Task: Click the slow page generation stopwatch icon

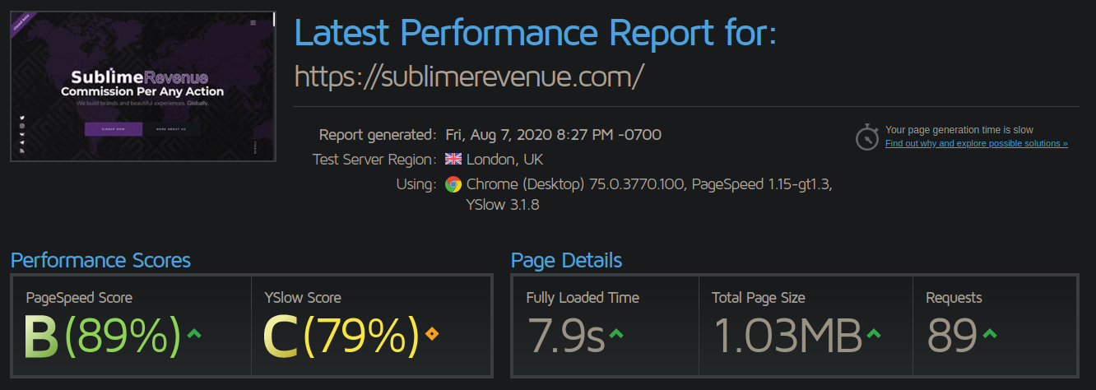Action: click(867, 137)
